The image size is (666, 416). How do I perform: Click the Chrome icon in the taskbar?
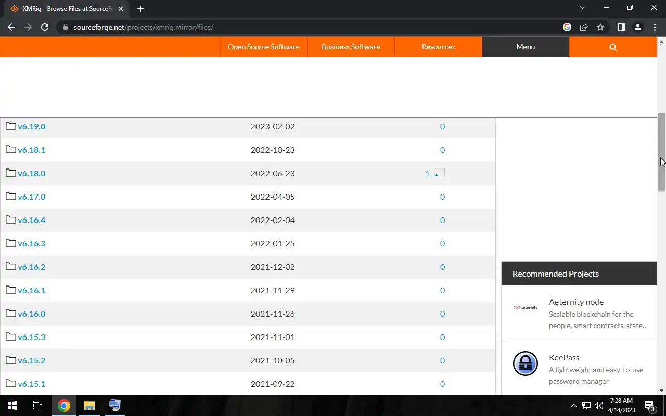[x=64, y=406]
